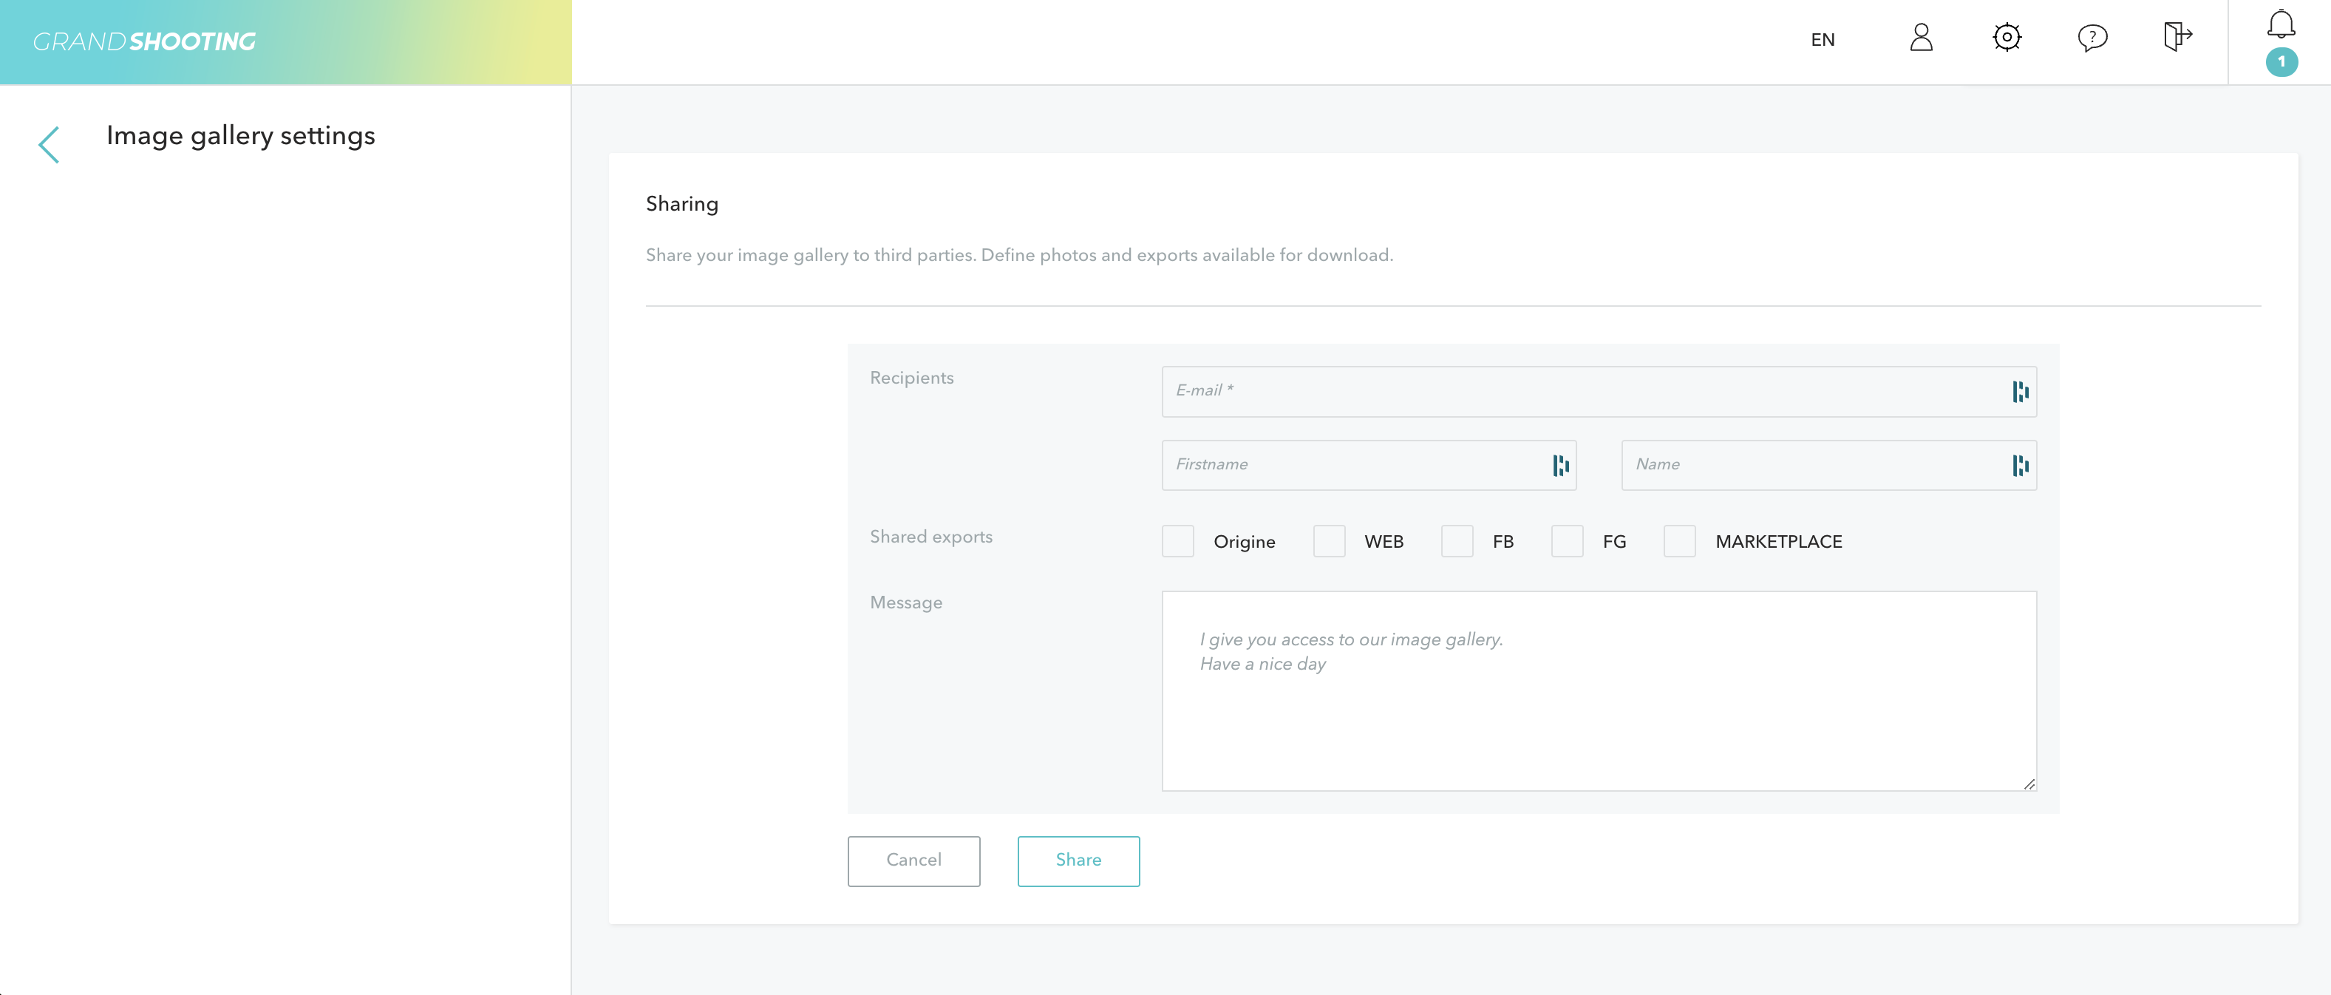This screenshot has height=995, width=2331.
Task: Open the help chat bubble icon
Action: coord(2092,38)
